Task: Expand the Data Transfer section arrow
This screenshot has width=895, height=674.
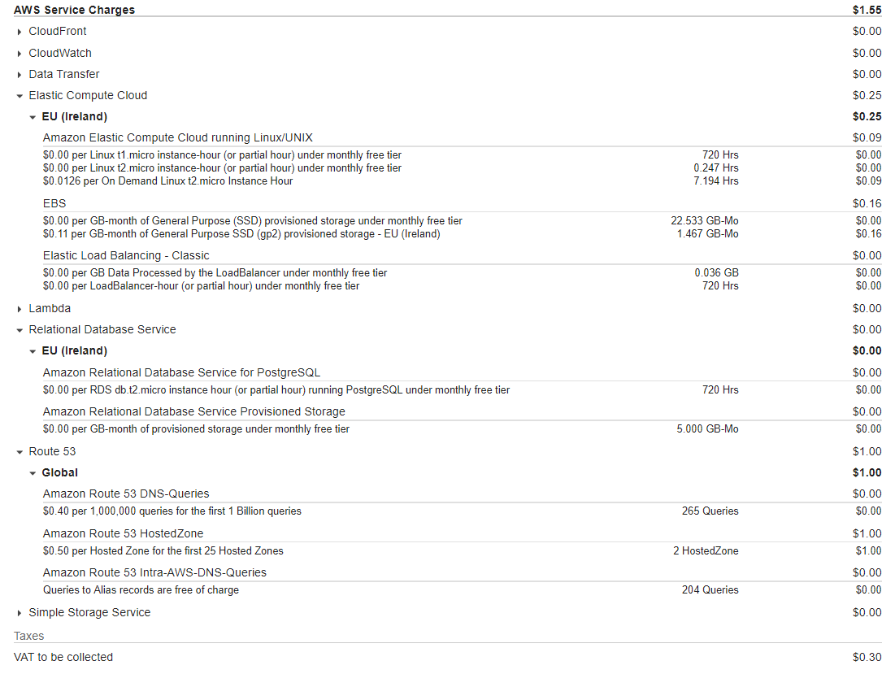Action: (x=20, y=75)
